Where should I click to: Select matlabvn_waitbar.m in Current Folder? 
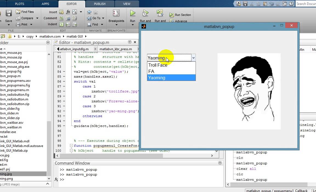tap(11, 127)
